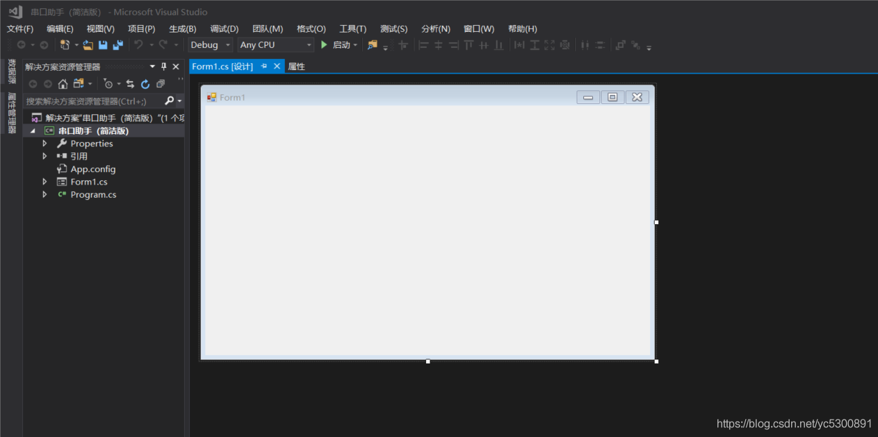Viewport: 878px width, 437px height.
Task: Open the 工具(T) menu
Action: click(352, 28)
